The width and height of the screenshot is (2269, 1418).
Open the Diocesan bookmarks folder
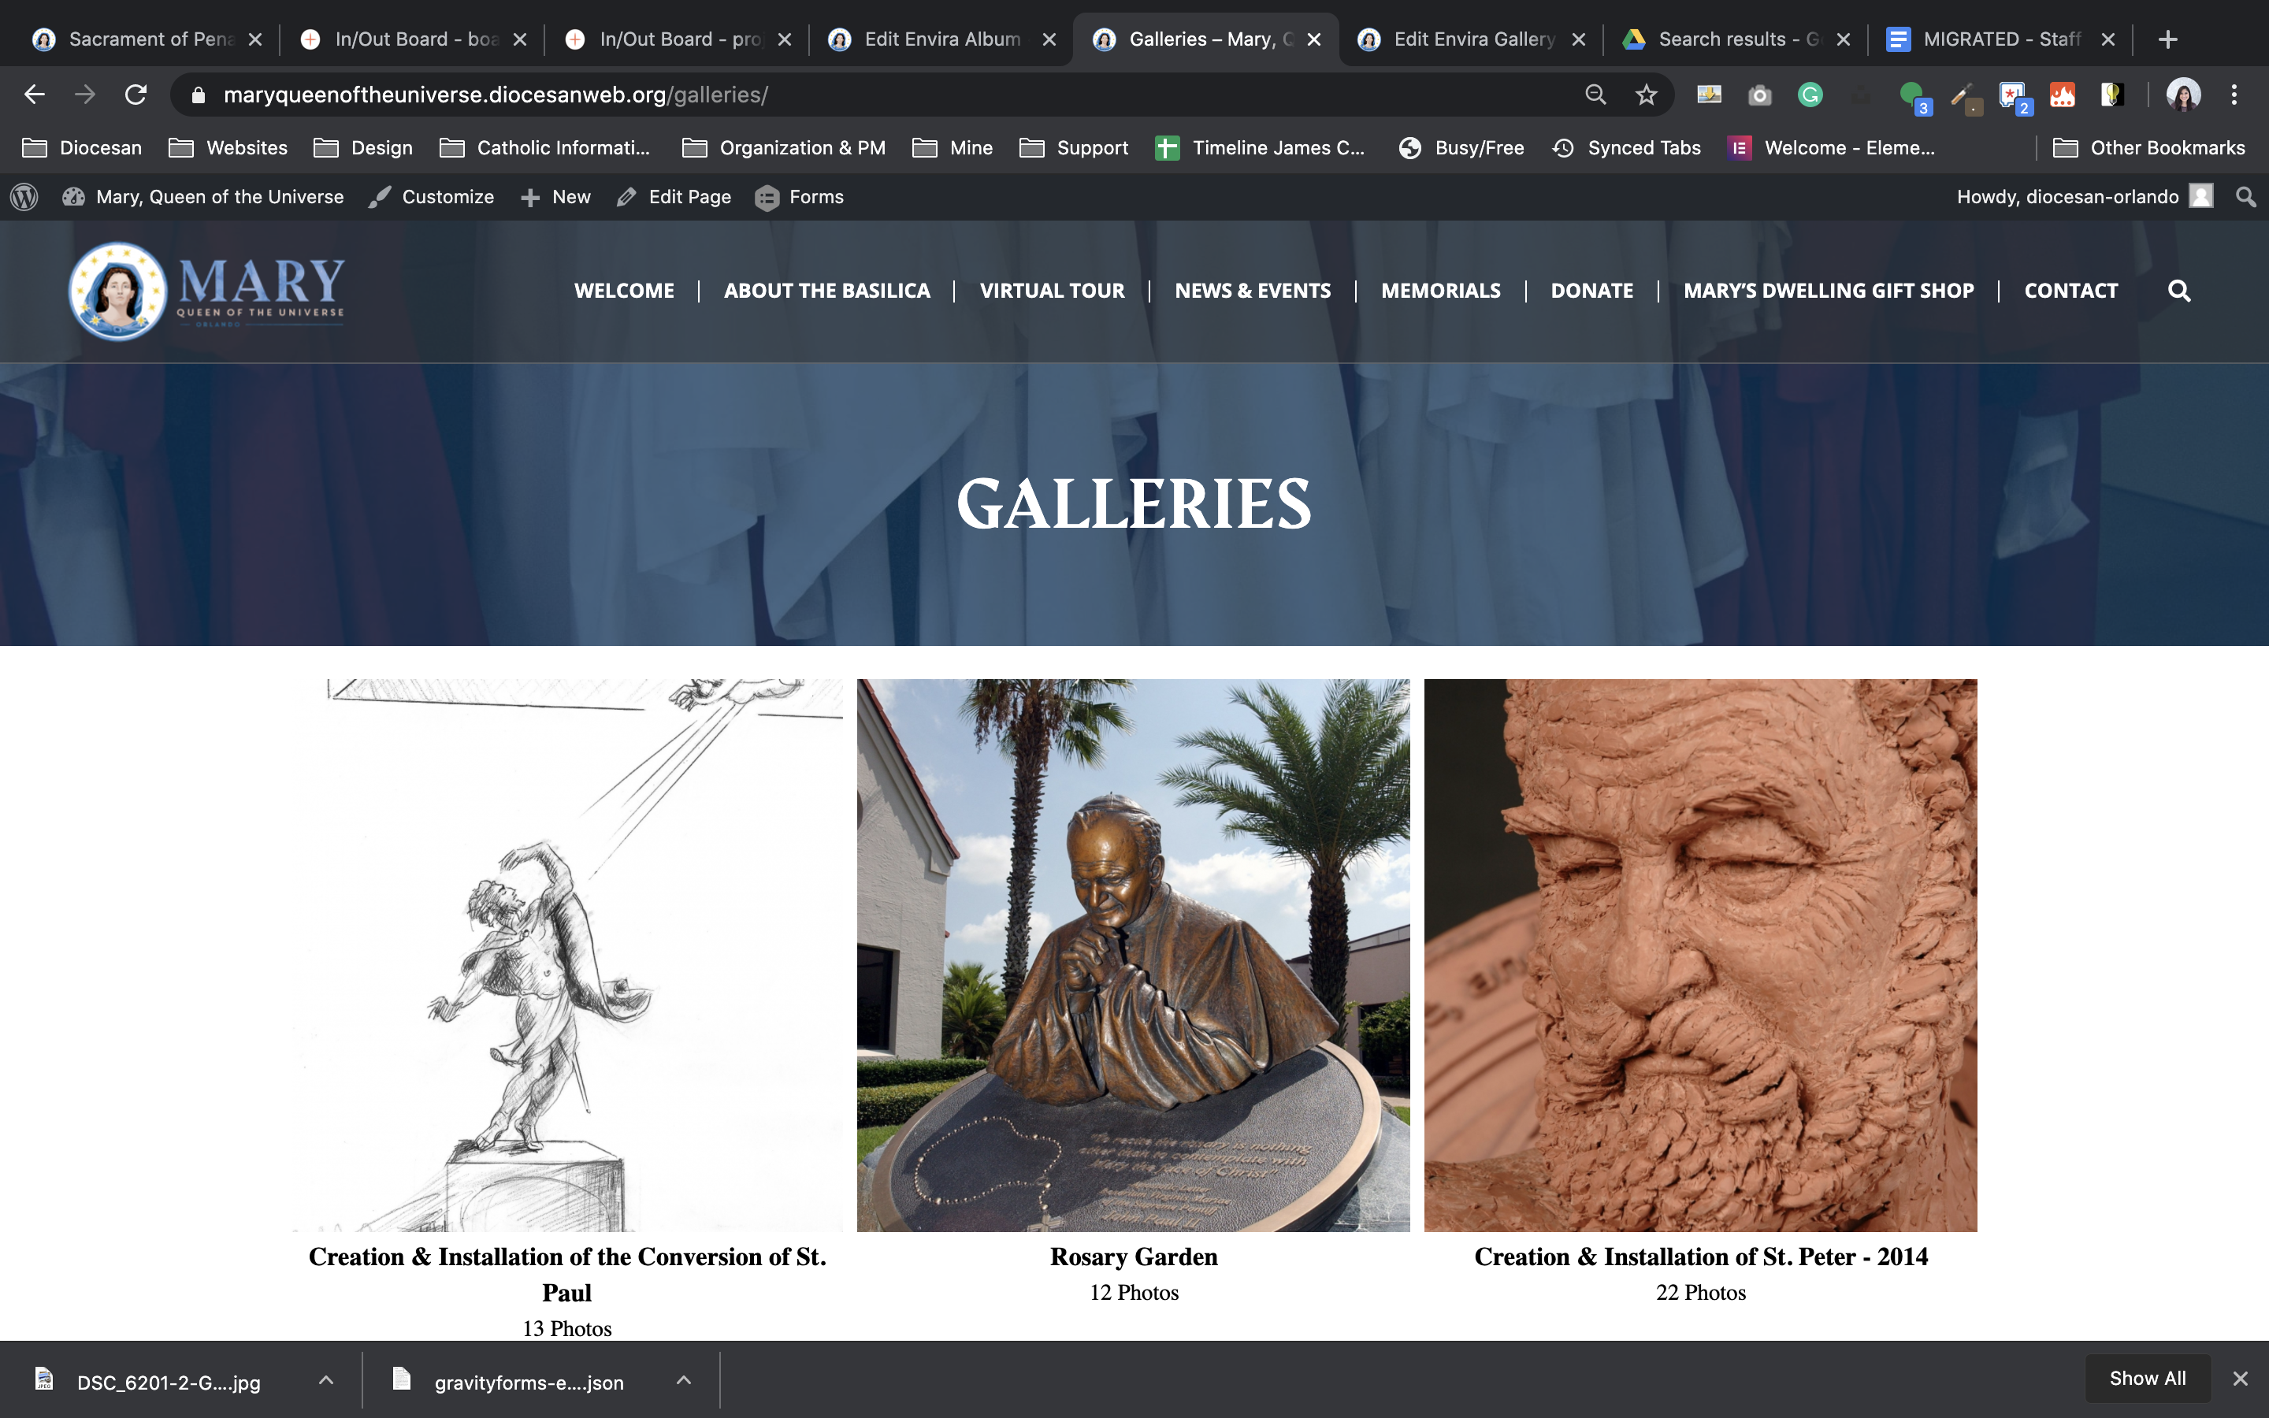(x=83, y=148)
